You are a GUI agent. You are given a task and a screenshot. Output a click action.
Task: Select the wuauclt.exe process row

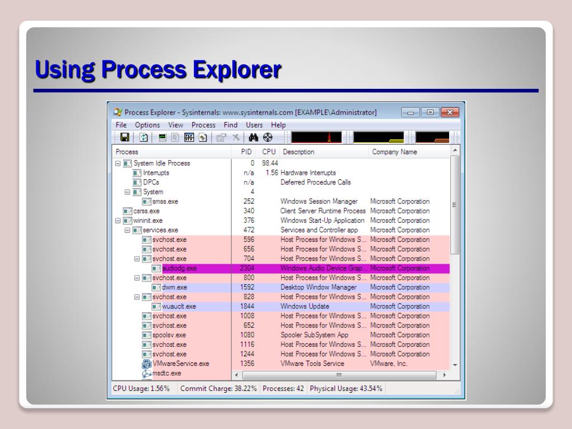pos(281,307)
